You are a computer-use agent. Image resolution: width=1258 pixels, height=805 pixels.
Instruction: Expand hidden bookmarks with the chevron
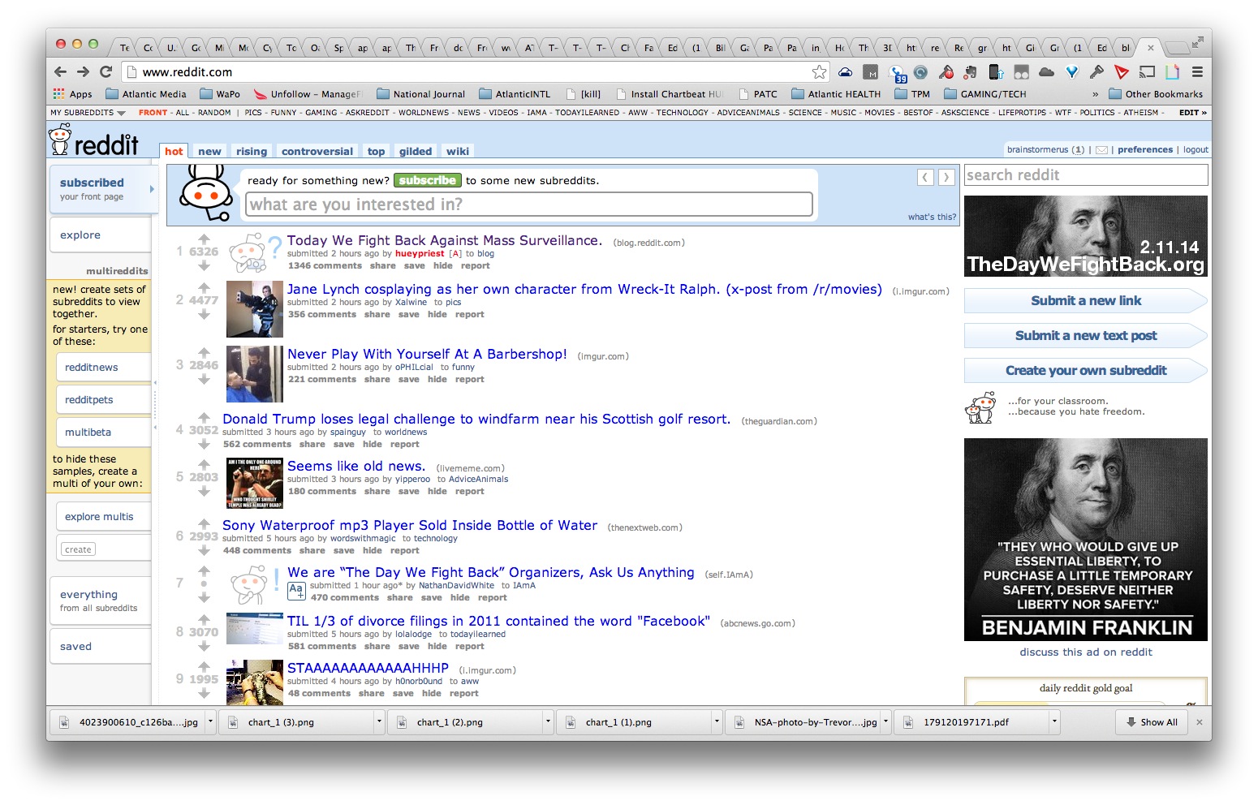pos(1095,94)
